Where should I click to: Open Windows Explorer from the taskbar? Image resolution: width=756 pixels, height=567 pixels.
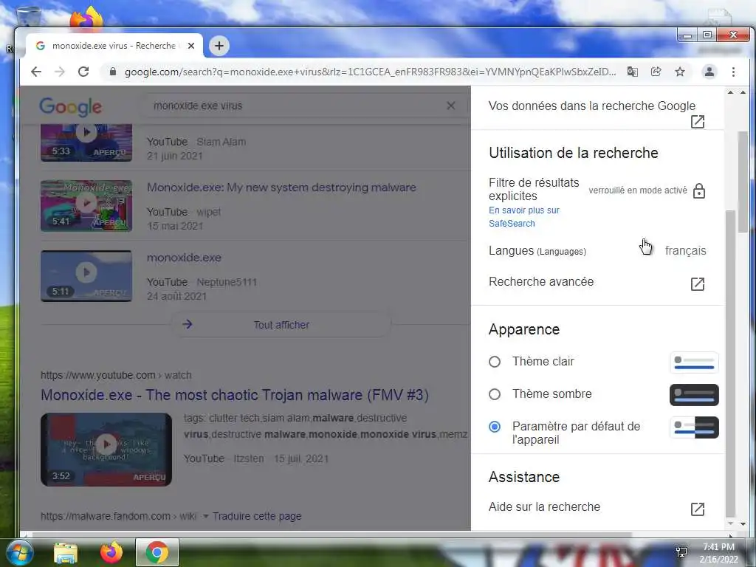pos(66,552)
